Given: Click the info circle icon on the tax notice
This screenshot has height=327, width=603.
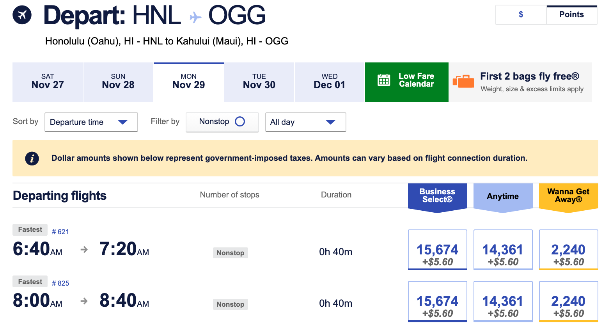Looking at the screenshot, I should click(32, 158).
